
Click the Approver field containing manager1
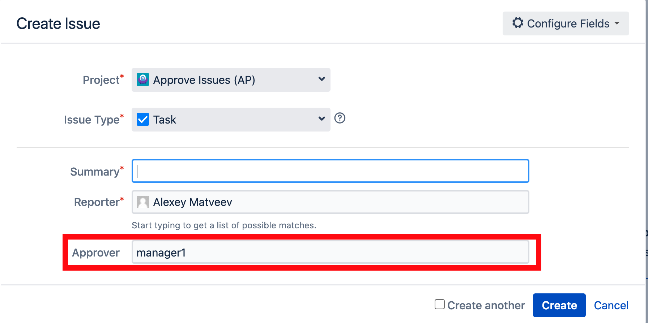click(x=331, y=252)
